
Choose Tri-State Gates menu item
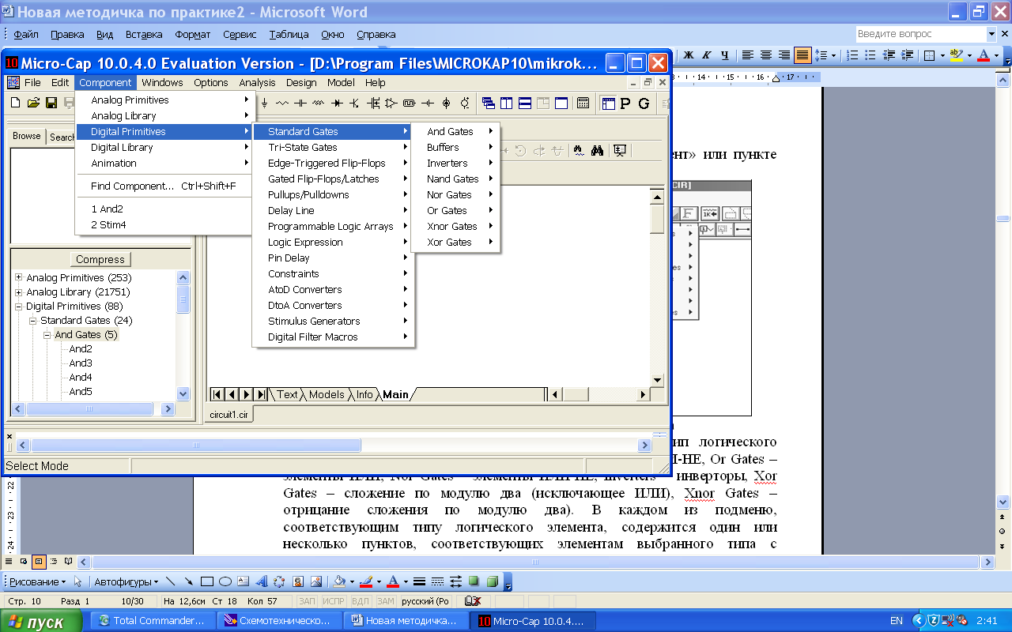332,147
